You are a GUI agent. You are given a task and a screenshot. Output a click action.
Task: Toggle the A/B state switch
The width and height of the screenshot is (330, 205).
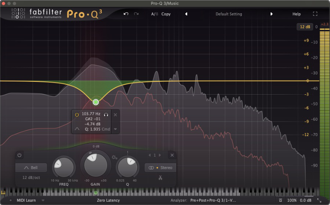(154, 14)
